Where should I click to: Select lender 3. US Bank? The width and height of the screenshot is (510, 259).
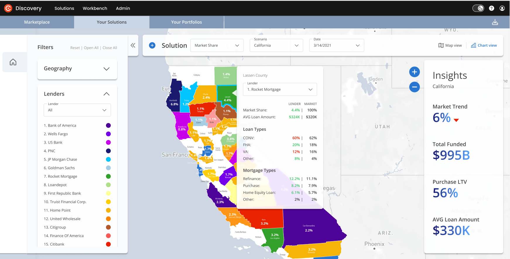pos(53,142)
